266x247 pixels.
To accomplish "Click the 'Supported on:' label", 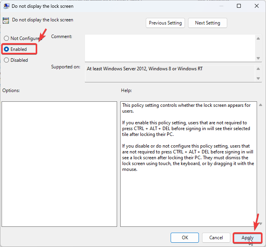I will click(x=66, y=67).
